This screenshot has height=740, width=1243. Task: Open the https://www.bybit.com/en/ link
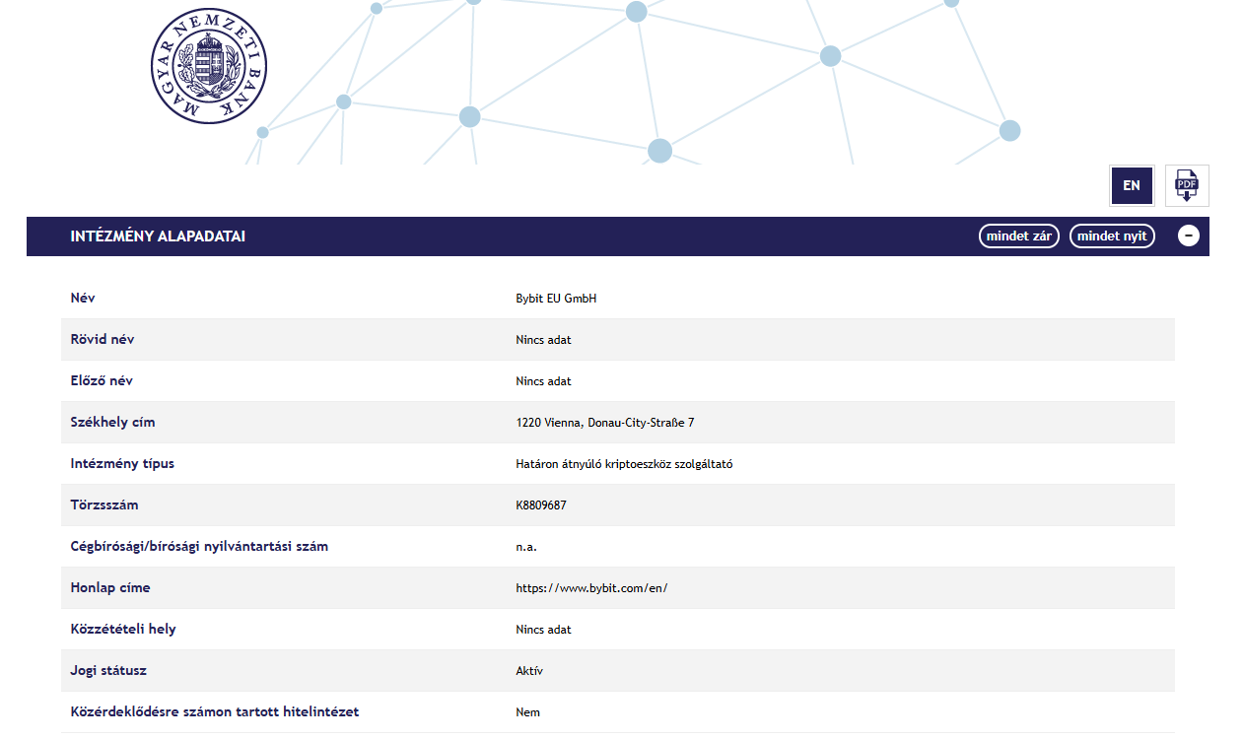tap(591, 588)
